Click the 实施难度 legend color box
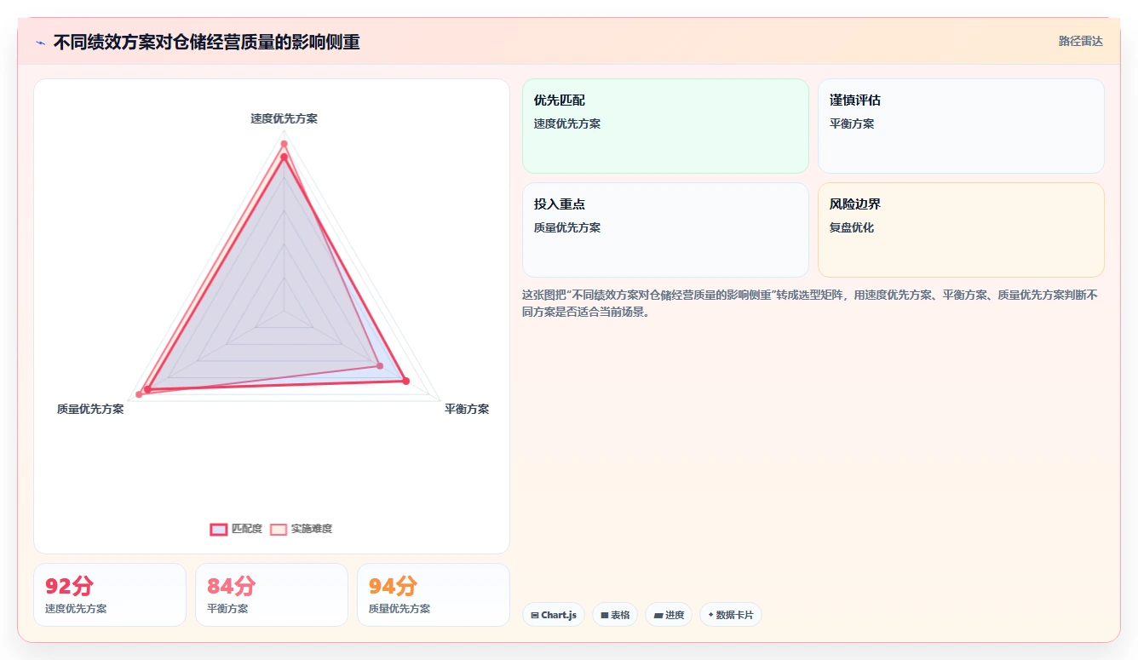1138x660 pixels. coord(279,529)
